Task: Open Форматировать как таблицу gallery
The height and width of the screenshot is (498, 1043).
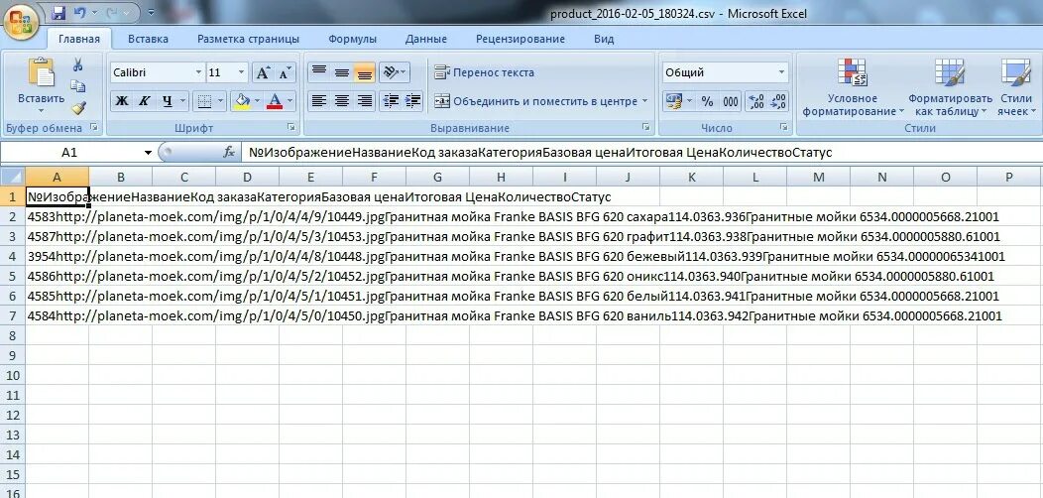Action: 950,87
